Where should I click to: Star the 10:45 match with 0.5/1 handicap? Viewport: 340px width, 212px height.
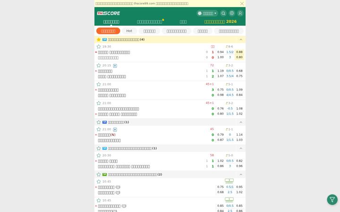(x=99, y=181)
